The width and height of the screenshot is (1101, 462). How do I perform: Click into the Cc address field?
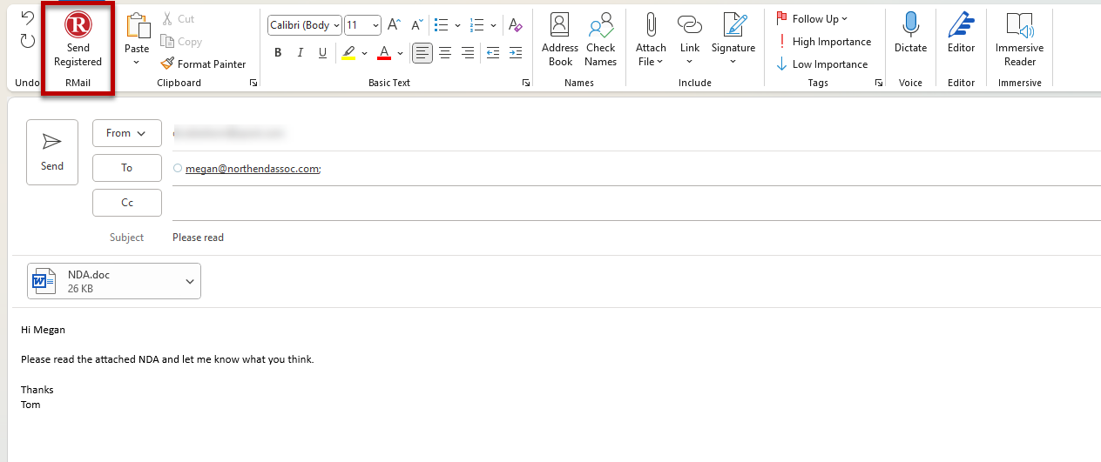point(636,203)
